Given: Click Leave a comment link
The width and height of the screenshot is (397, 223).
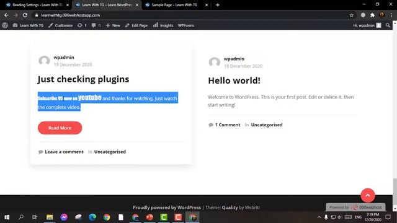Looking at the screenshot, I should [x=64, y=152].
